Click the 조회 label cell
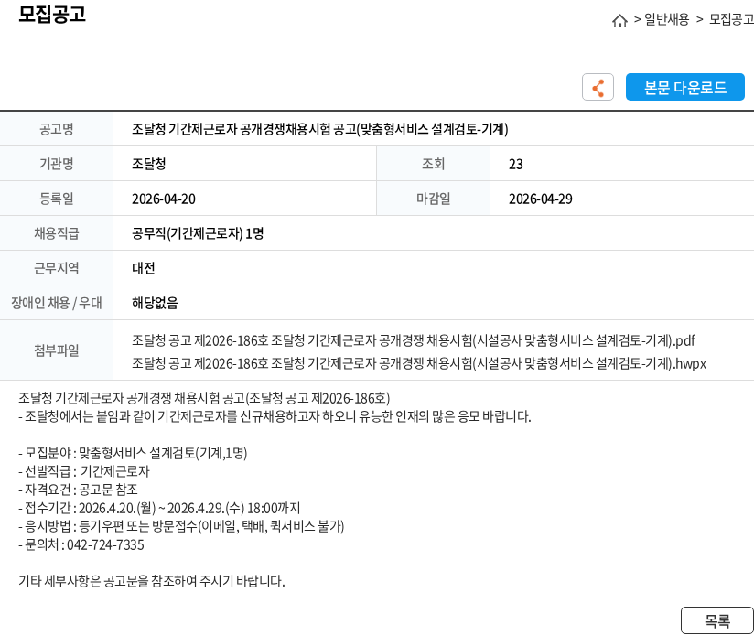 point(433,164)
